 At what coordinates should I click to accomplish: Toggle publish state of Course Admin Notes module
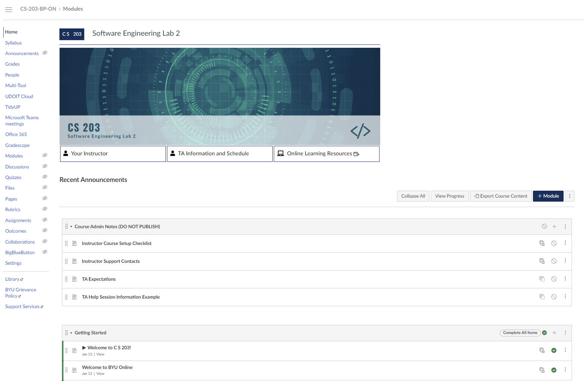544,226
